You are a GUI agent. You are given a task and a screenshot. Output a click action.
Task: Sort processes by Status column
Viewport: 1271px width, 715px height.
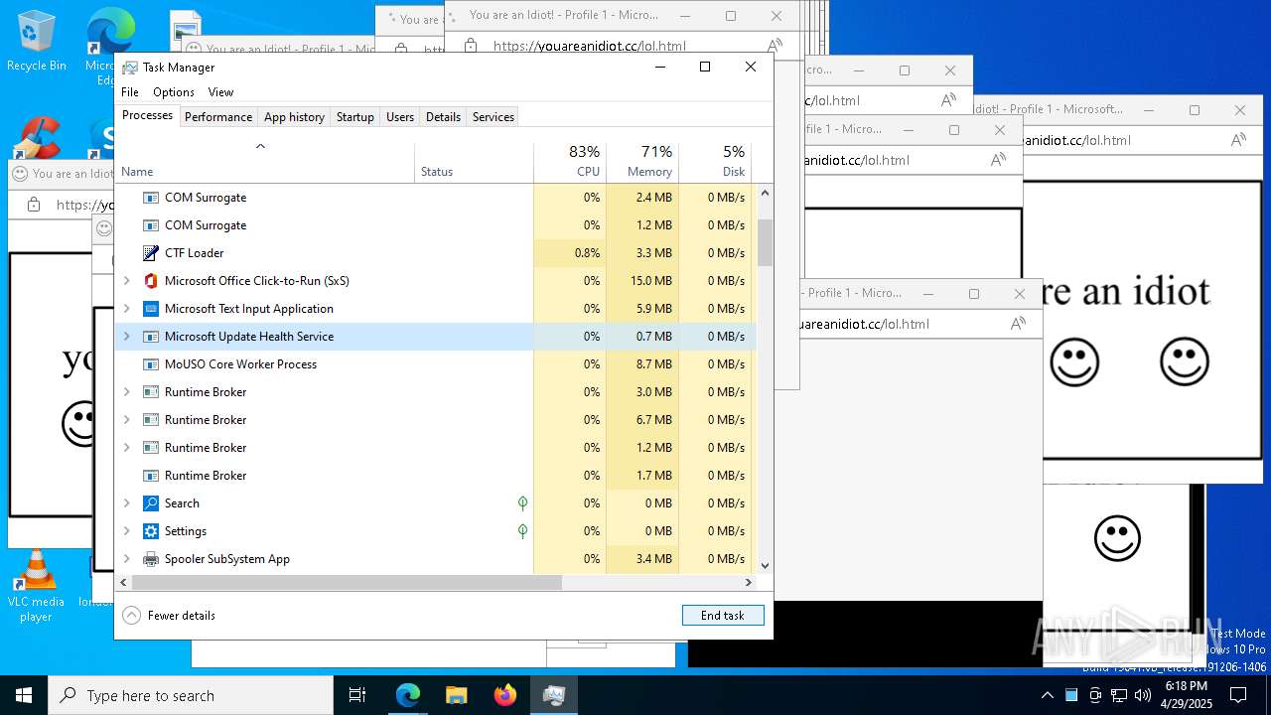tap(474, 163)
